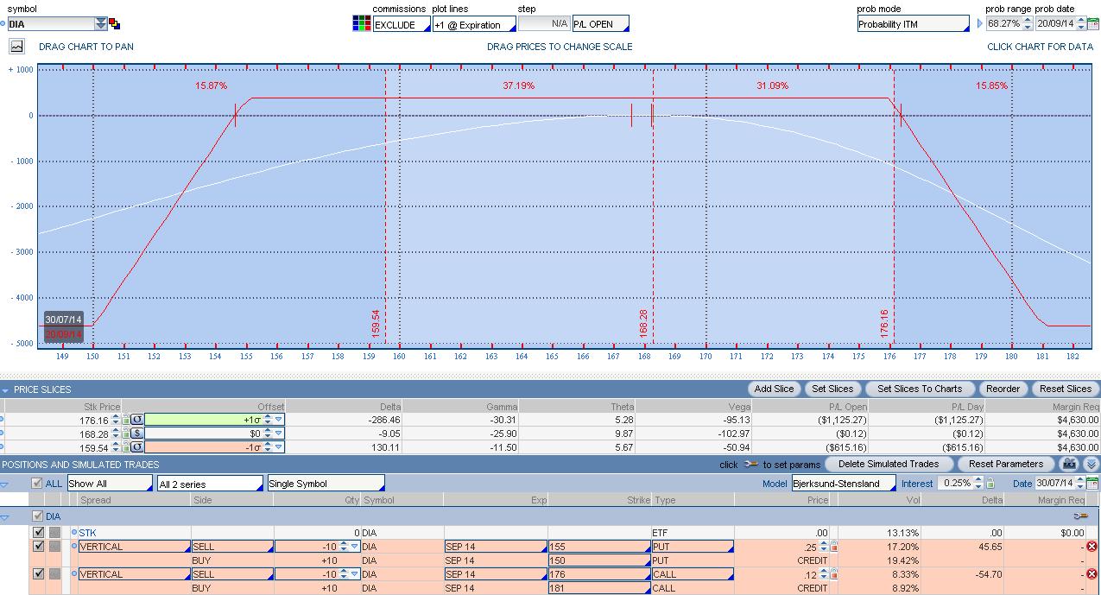1101x595 pixels.
Task: Adjust the -10 qty stepper on 155 PUT vertical
Action: pyautogui.click(x=344, y=547)
